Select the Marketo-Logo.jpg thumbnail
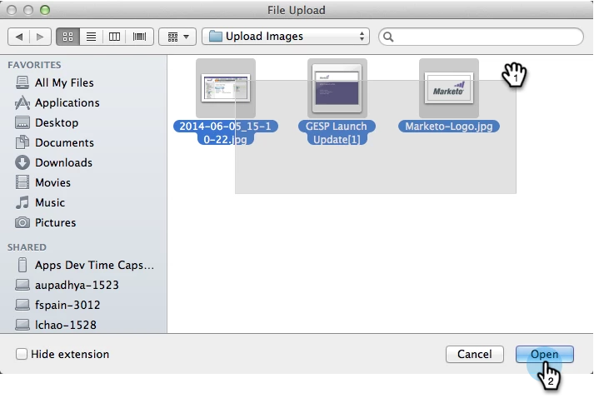This screenshot has height=403, width=594. [x=449, y=88]
